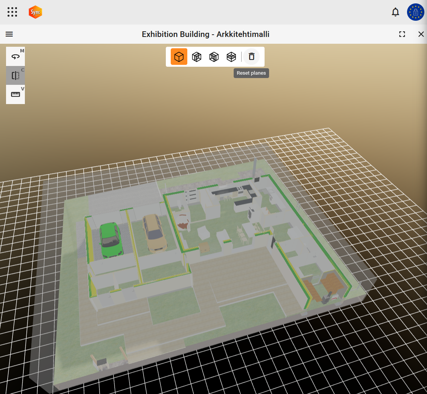Screen dimensions: 427x394
Task: Reset planes with the trash can icon
Action: coord(252,57)
